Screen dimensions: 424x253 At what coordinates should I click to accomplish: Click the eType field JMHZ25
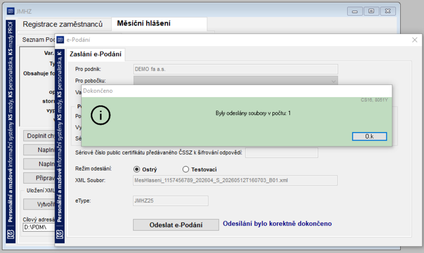pos(170,201)
